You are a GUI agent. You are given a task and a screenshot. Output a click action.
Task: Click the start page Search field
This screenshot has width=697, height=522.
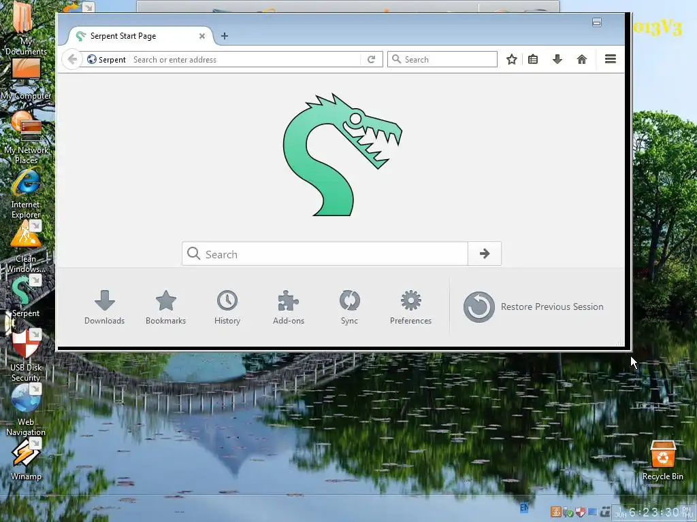click(325, 254)
